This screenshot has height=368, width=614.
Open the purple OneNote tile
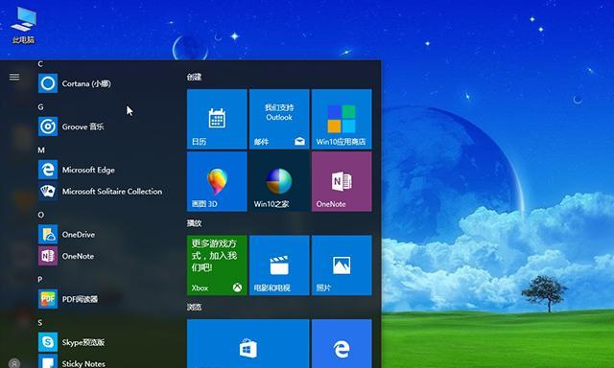tap(342, 181)
